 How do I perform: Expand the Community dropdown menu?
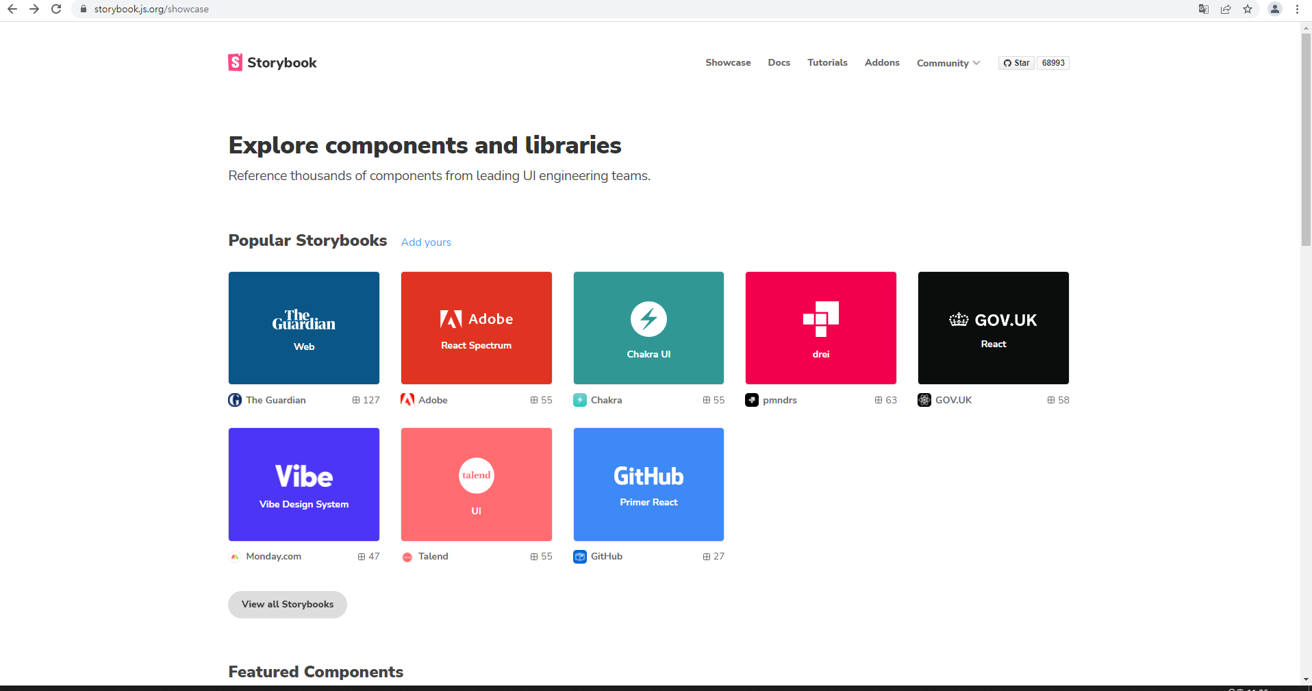tap(948, 63)
